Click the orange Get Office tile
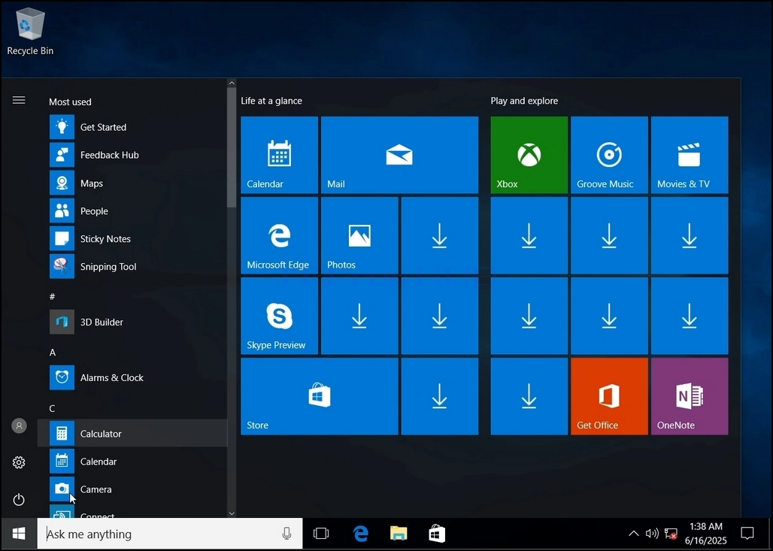 [609, 396]
